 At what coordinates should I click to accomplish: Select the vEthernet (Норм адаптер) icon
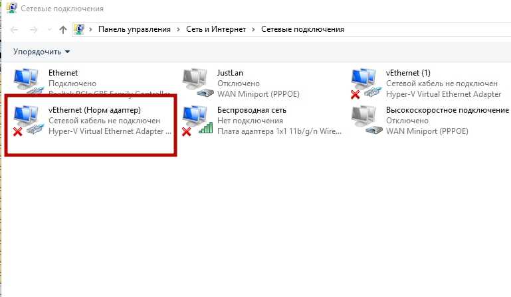(28, 120)
